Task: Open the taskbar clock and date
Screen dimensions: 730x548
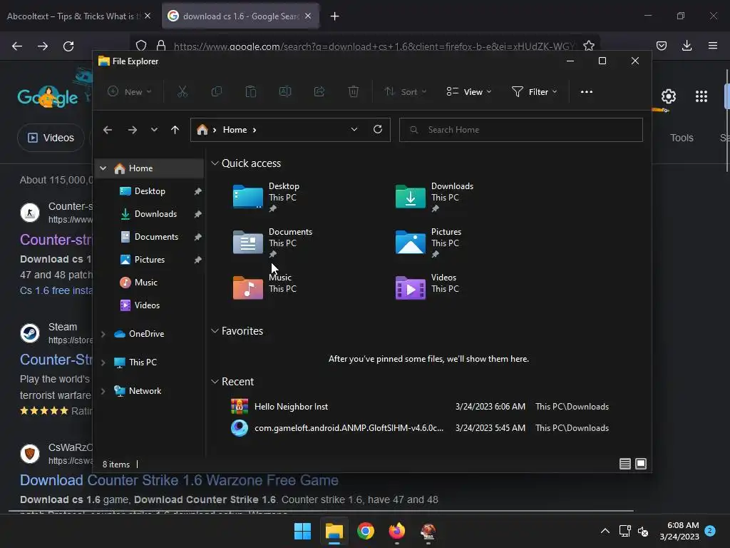Action: pyautogui.click(x=679, y=531)
